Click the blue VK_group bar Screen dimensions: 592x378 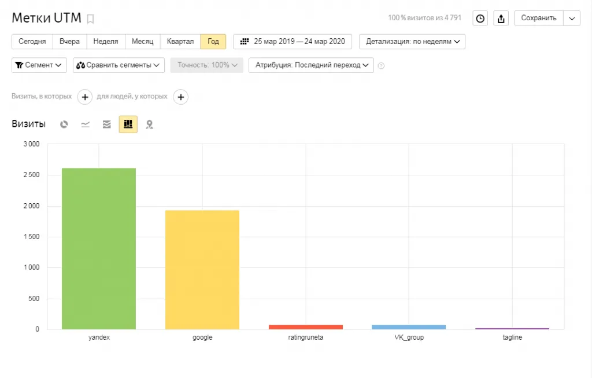pyautogui.click(x=409, y=327)
